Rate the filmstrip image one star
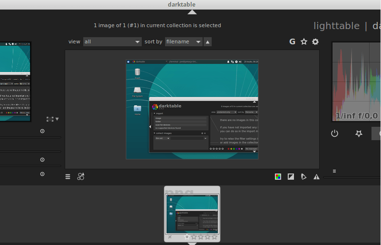This screenshot has width=381, height=245. 187,237
